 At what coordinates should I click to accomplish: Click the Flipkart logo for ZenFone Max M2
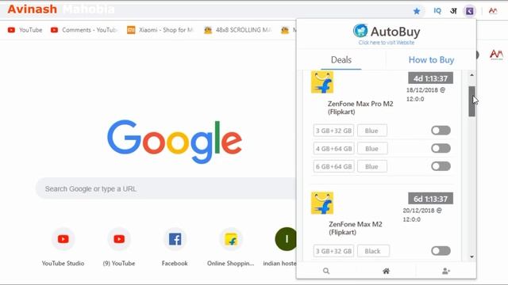tap(322, 203)
